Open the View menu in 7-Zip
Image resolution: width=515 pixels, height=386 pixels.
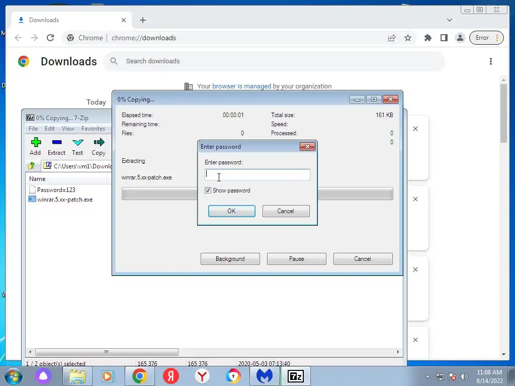point(68,129)
